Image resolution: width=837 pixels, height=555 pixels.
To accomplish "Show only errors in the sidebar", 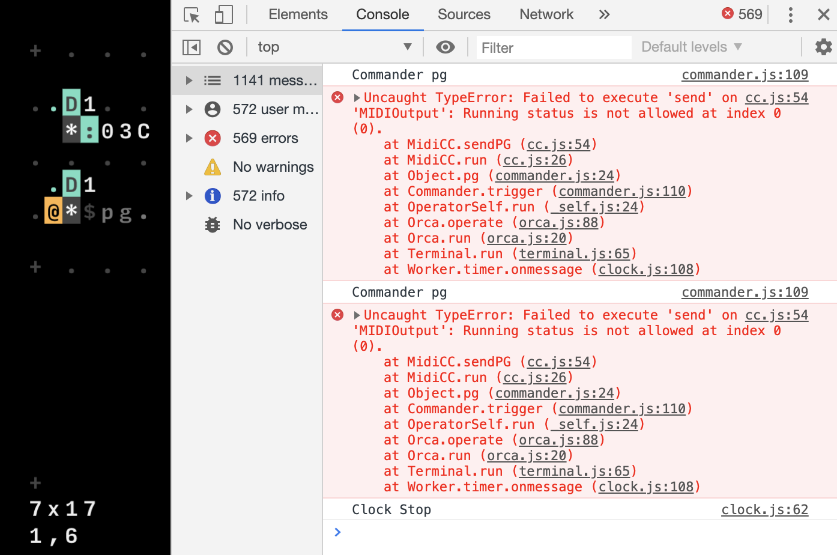I will 265,138.
